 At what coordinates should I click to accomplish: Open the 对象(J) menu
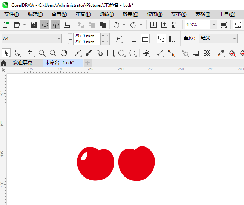107,14
